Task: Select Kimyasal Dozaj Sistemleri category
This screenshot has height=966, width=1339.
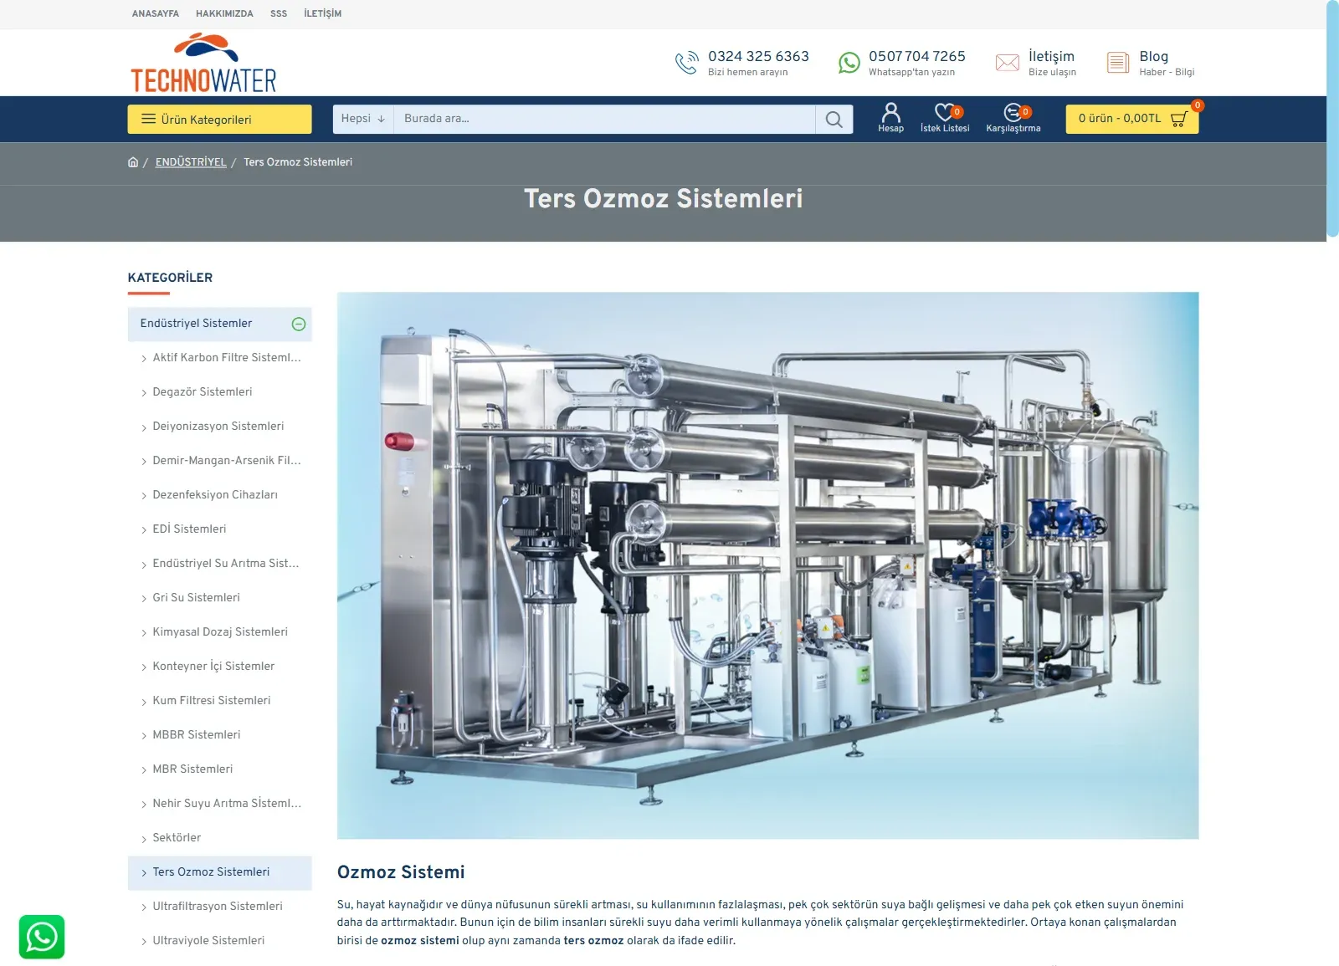Action: point(219,632)
